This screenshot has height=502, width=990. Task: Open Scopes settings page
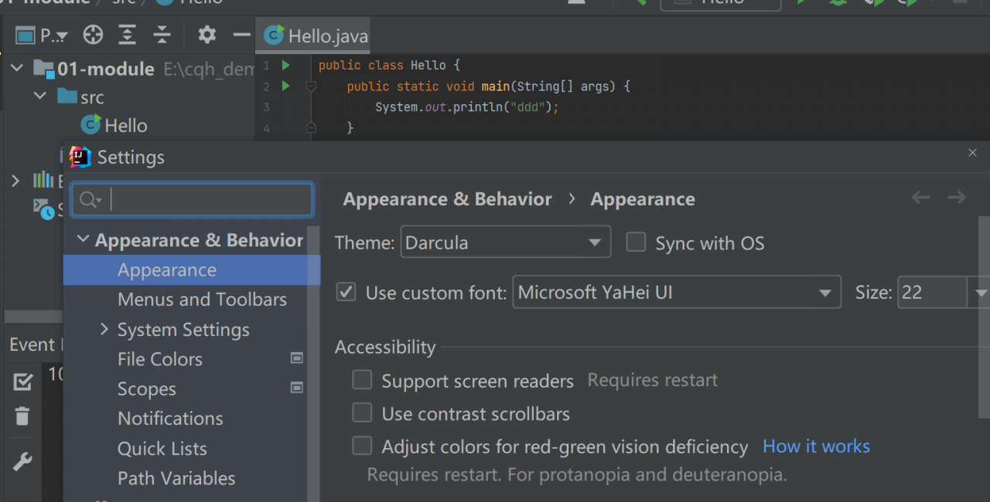[147, 389]
